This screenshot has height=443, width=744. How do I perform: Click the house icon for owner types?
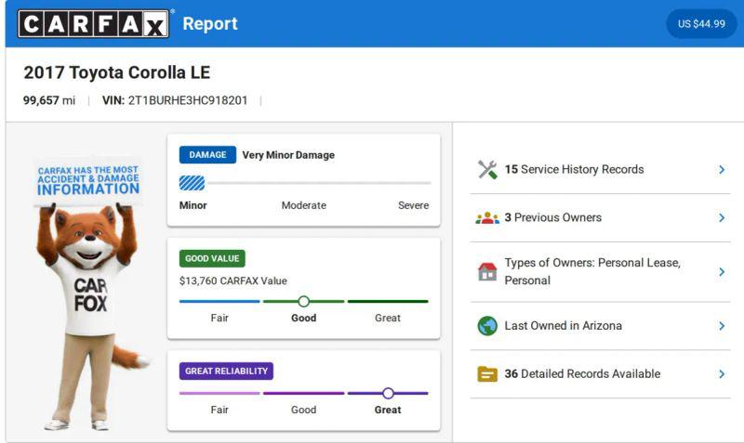point(487,271)
